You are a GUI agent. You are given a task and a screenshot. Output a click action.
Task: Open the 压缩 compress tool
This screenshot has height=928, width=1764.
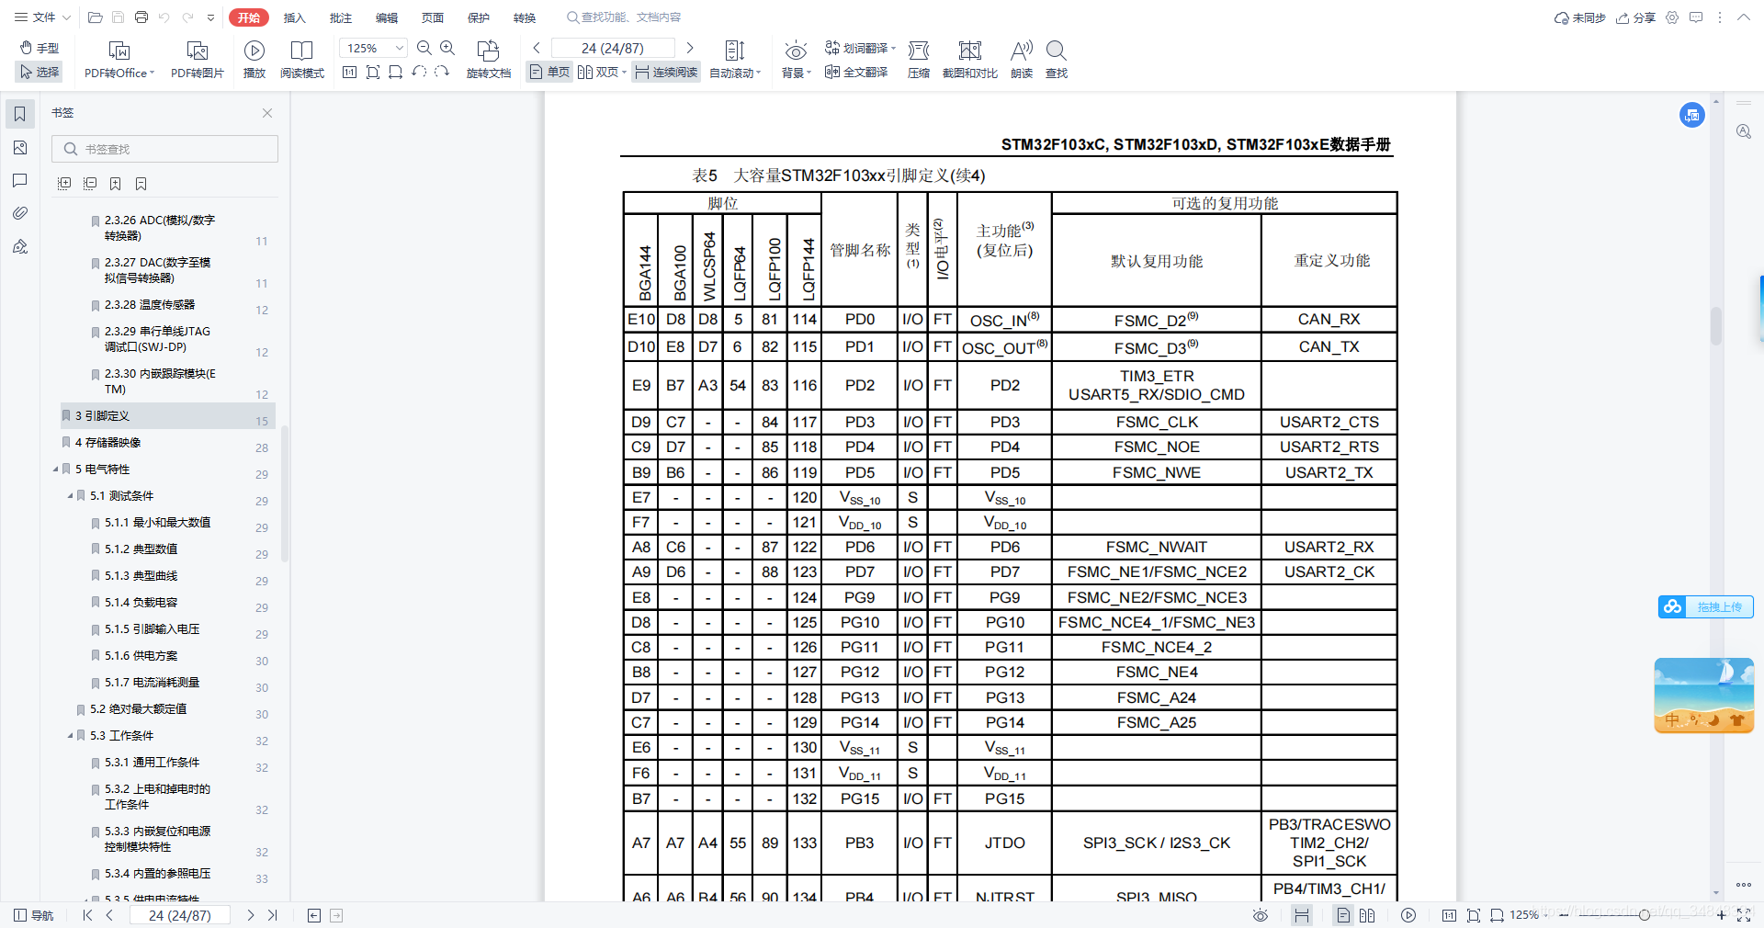pyautogui.click(x=919, y=60)
